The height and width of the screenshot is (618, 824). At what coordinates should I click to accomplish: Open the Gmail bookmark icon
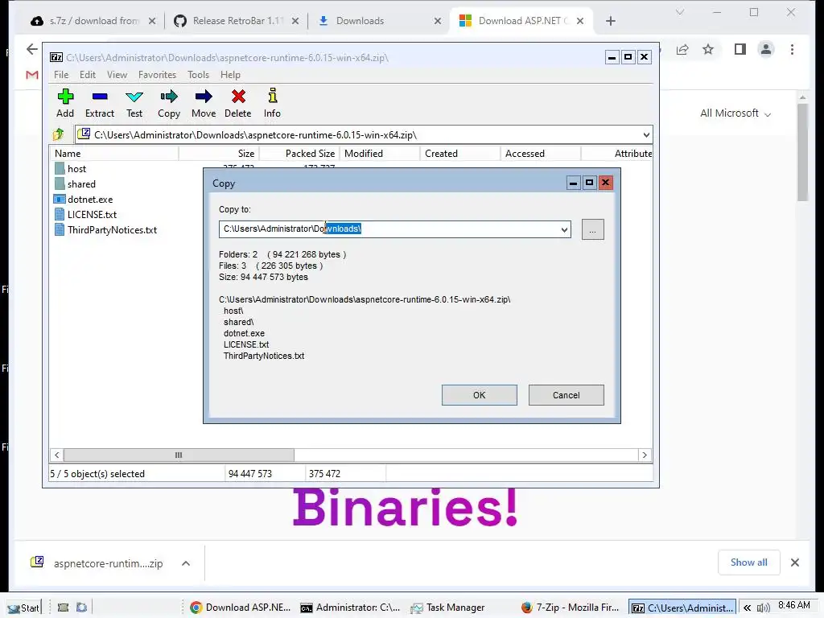click(32, 75)
